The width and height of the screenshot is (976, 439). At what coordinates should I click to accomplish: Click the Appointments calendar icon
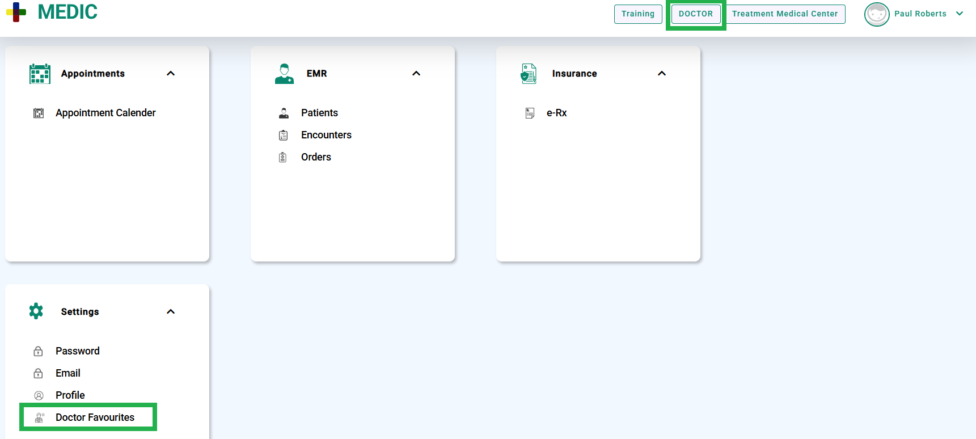tap(40, 74)
